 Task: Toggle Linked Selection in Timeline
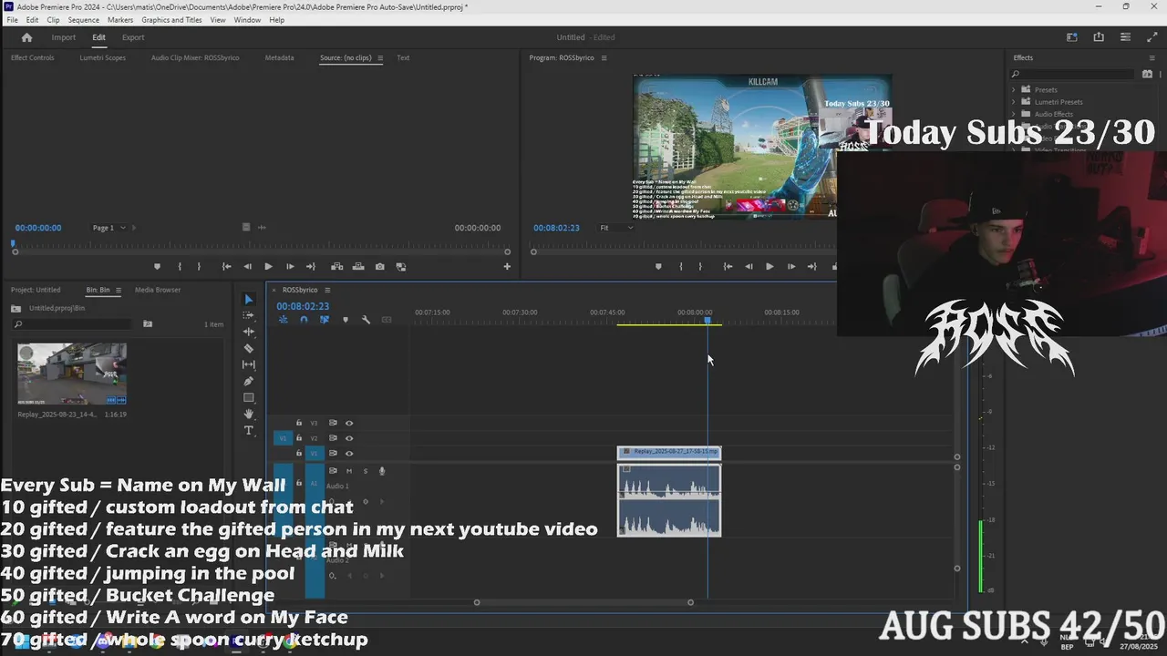tap(324, 320)
